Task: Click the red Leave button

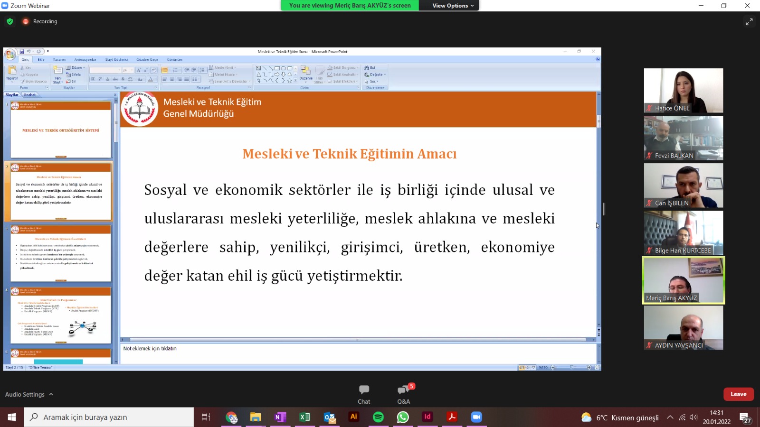Action: click(x=738, y=394)
